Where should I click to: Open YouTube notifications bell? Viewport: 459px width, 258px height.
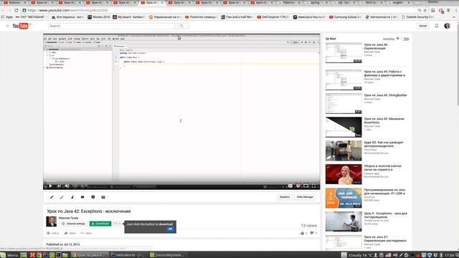click(x=437, y=26)
